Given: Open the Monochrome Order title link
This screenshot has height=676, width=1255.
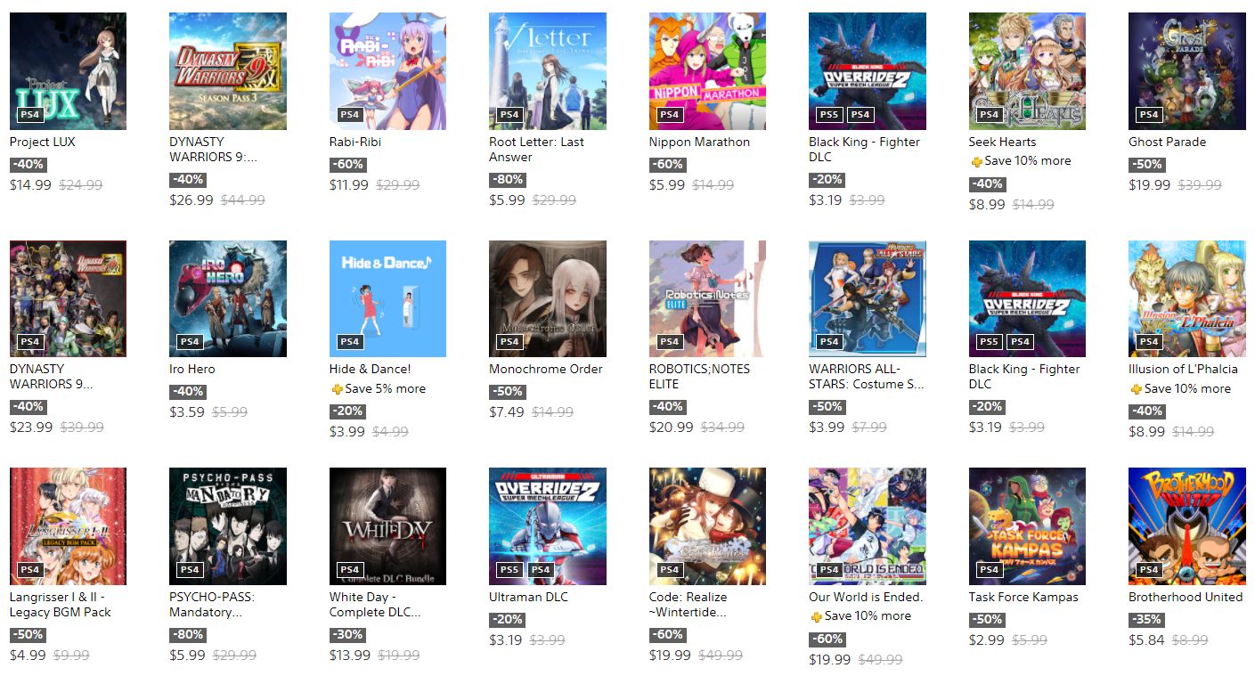Looking at the screenshot, I should click(546, 369).
